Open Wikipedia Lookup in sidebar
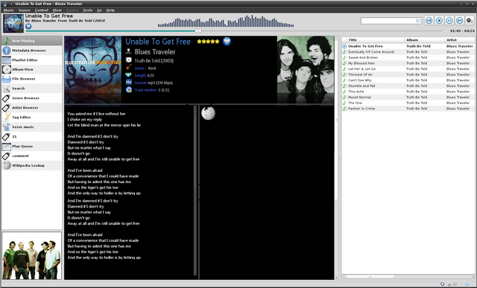Screen dimensions: 477x288 [x=32, y=165]
